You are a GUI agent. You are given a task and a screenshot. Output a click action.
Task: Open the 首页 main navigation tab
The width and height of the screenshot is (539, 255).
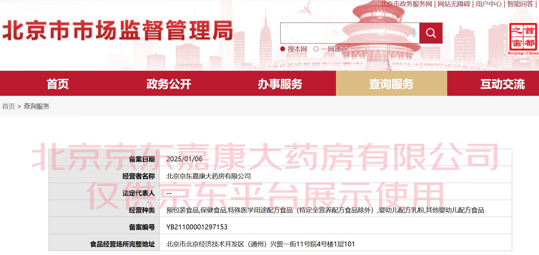pyautogui.click(x=57, y=83)
